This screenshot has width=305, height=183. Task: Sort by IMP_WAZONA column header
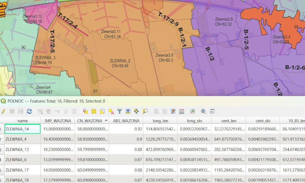[58, 121]
